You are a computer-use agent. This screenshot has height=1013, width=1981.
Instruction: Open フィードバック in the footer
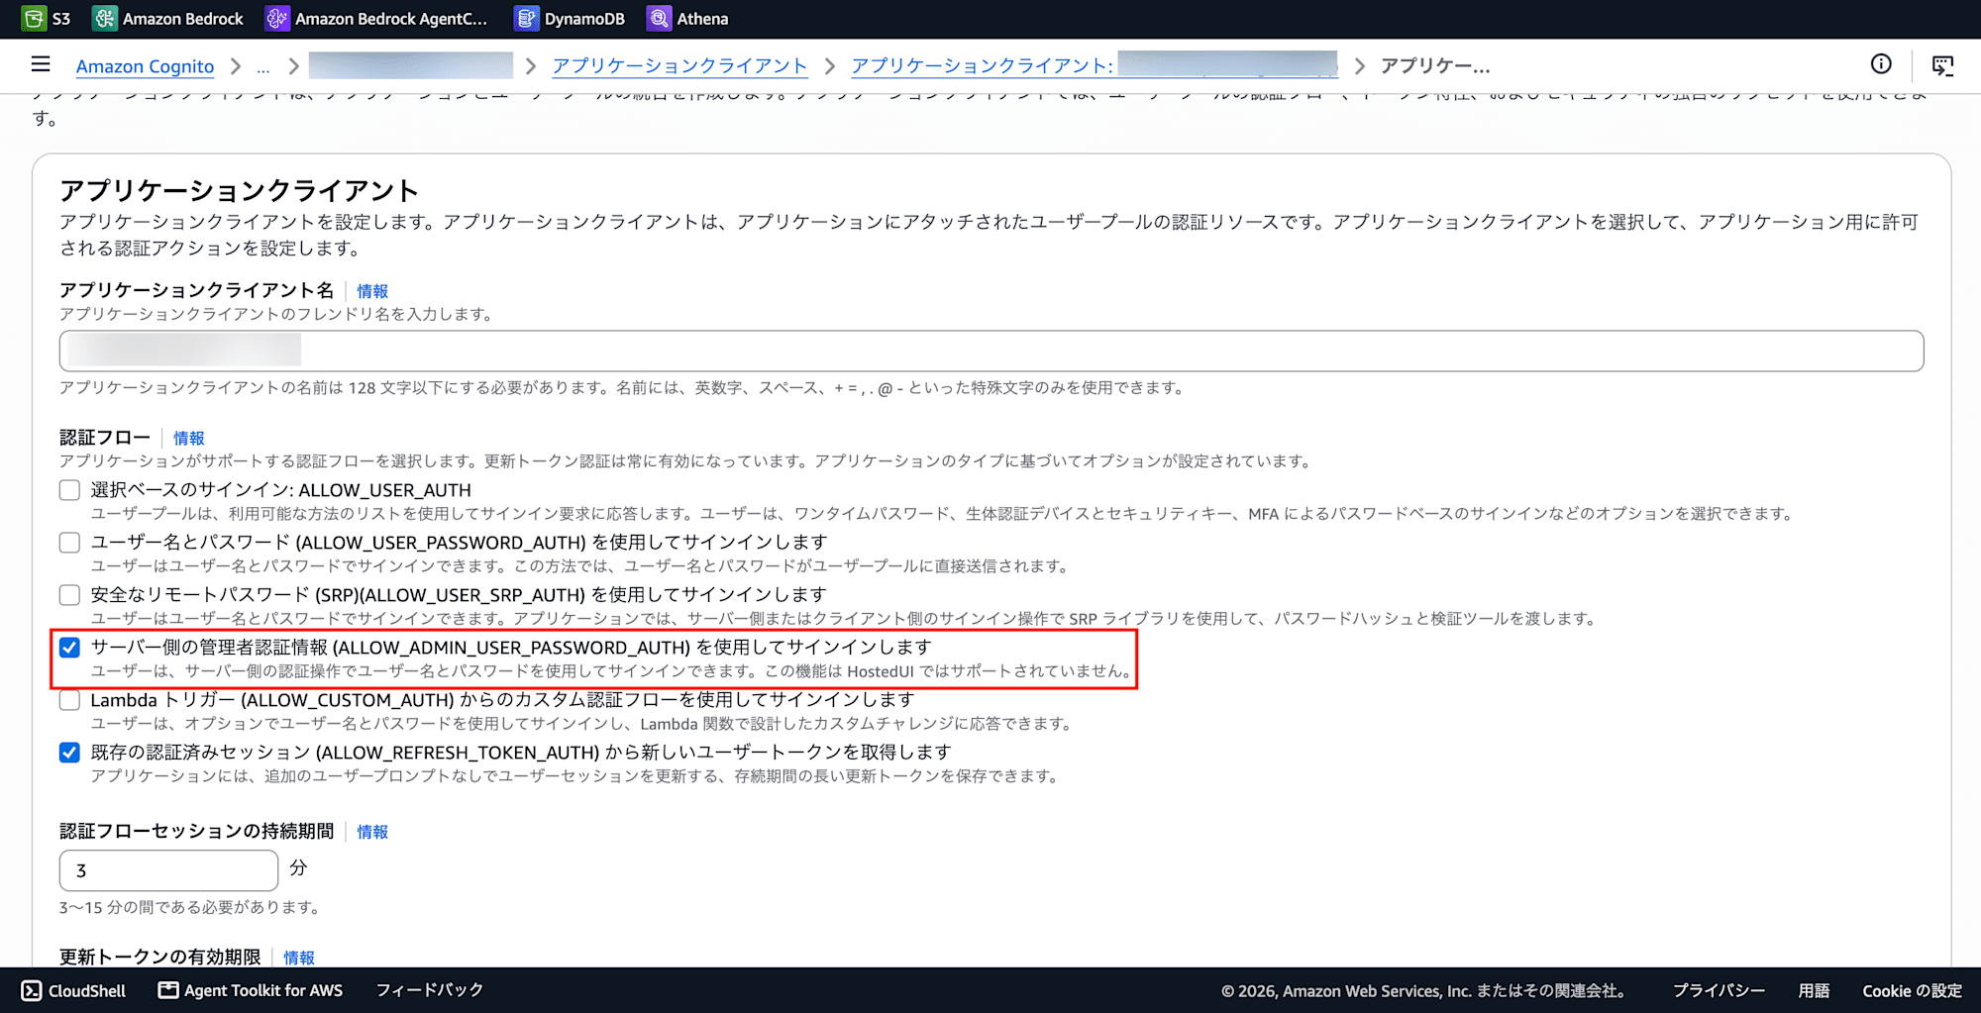[429, 990]
